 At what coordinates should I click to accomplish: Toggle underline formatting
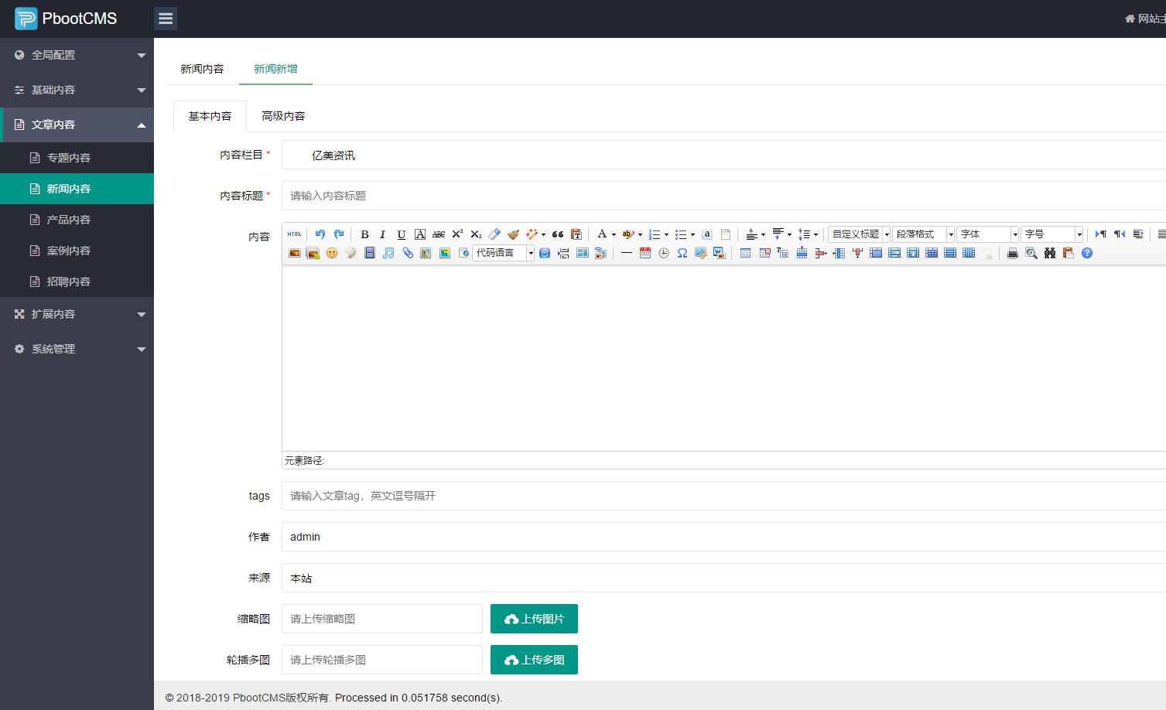401,234
